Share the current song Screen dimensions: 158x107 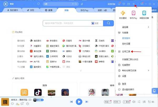[22, 104]
